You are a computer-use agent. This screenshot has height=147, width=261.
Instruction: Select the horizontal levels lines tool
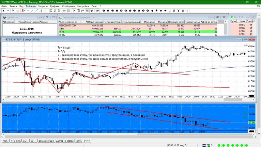[x=51, y=11]
